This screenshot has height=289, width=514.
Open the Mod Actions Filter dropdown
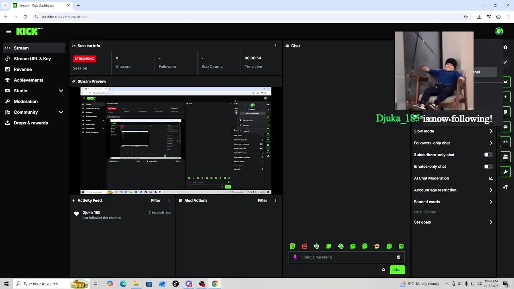coord(262,200)
